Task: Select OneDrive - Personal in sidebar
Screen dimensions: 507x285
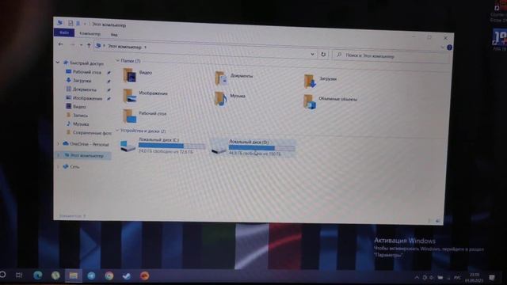Action: coord(86,144)
